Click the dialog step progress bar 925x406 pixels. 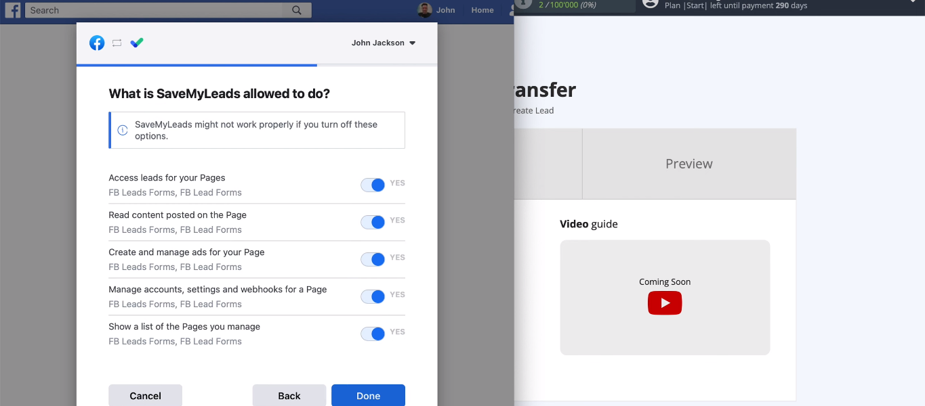tap(257, 65)
